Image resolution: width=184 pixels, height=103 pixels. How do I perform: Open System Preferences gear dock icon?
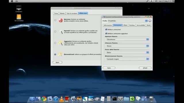(x=120, y=99)
